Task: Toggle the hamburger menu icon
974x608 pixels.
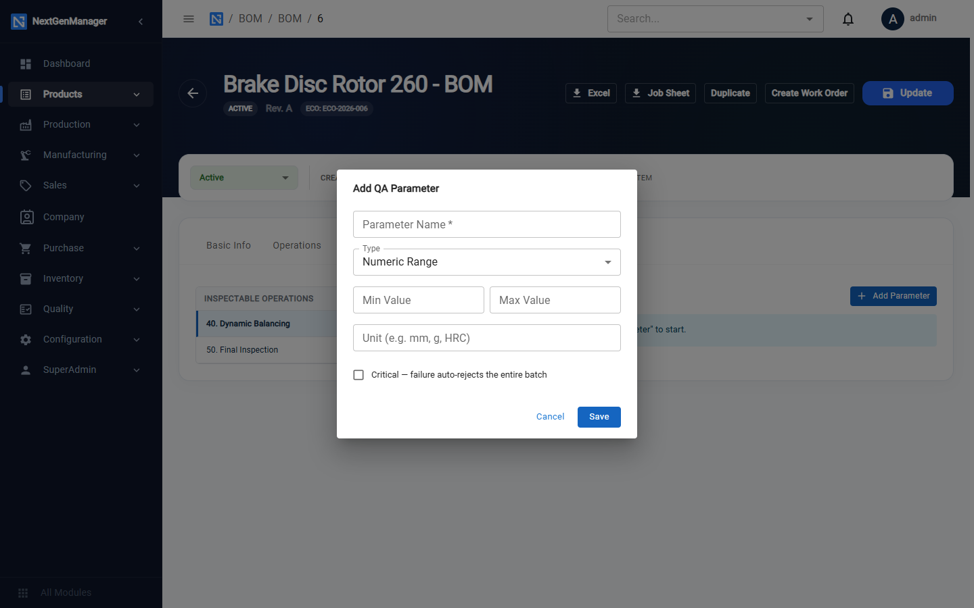Action: (189, 19)
